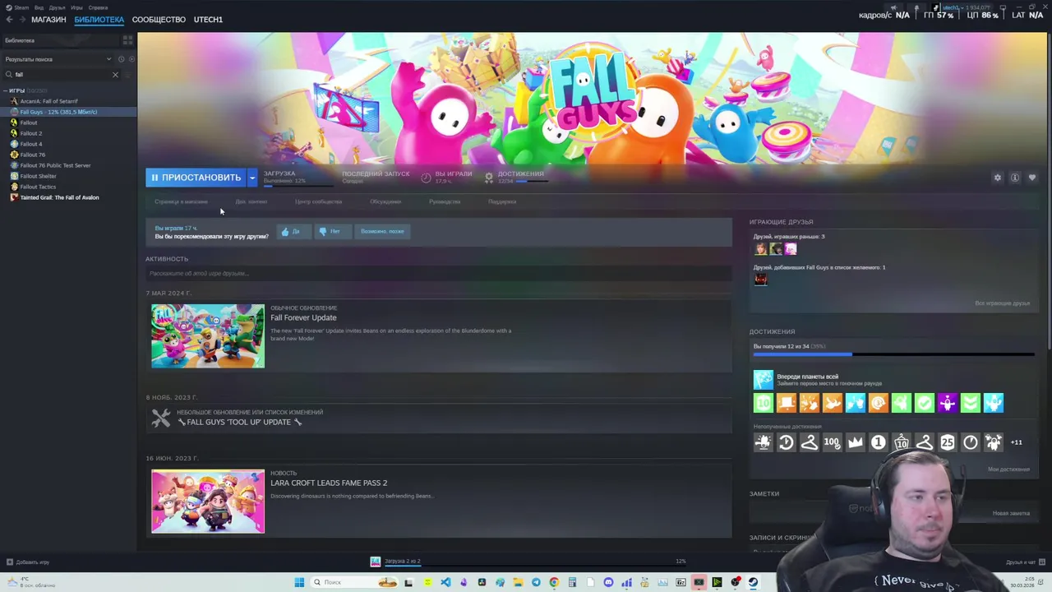Image resolution: width=1052 pixels, height=592 pixels.
Task: Select 'ArcaniA: Fall of Setarrif' in list
Action: 48,101
